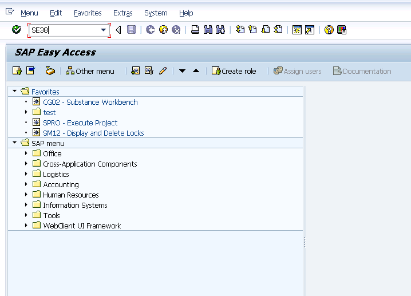
Task: Click the Create role button
Action: tap(234, 71)
